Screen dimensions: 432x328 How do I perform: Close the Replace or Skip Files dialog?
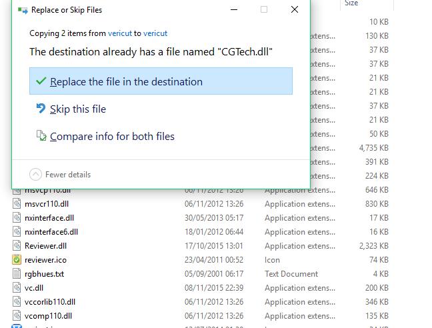tap(295, 9)
